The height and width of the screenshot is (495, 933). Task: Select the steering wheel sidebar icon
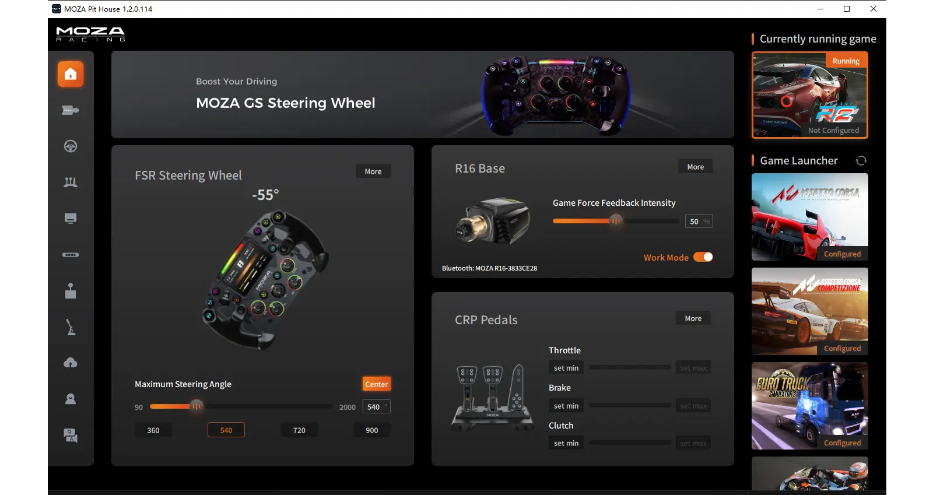[71, 146]
